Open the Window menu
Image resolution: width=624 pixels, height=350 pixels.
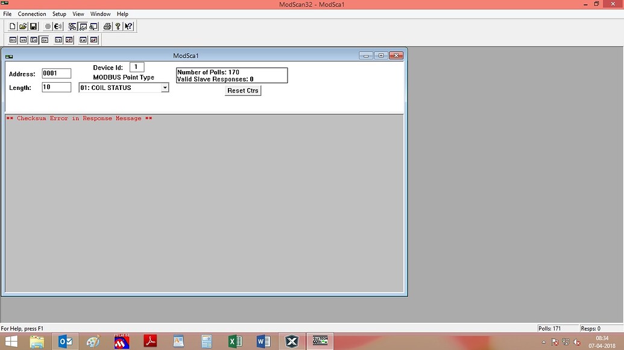[x=100, y=13]
